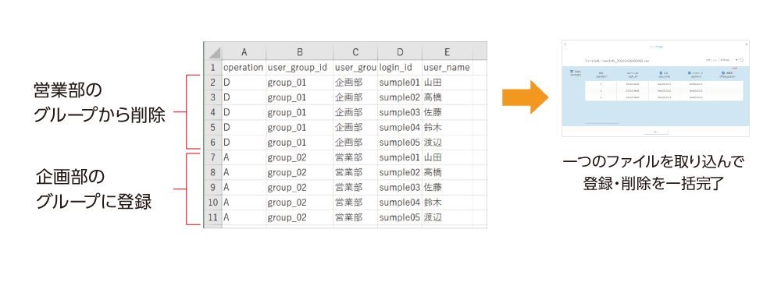Toggle the checkbox on the fourth import column header

(690, 73)
